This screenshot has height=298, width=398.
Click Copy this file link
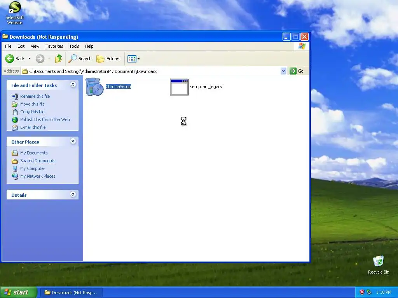point(32,112)
